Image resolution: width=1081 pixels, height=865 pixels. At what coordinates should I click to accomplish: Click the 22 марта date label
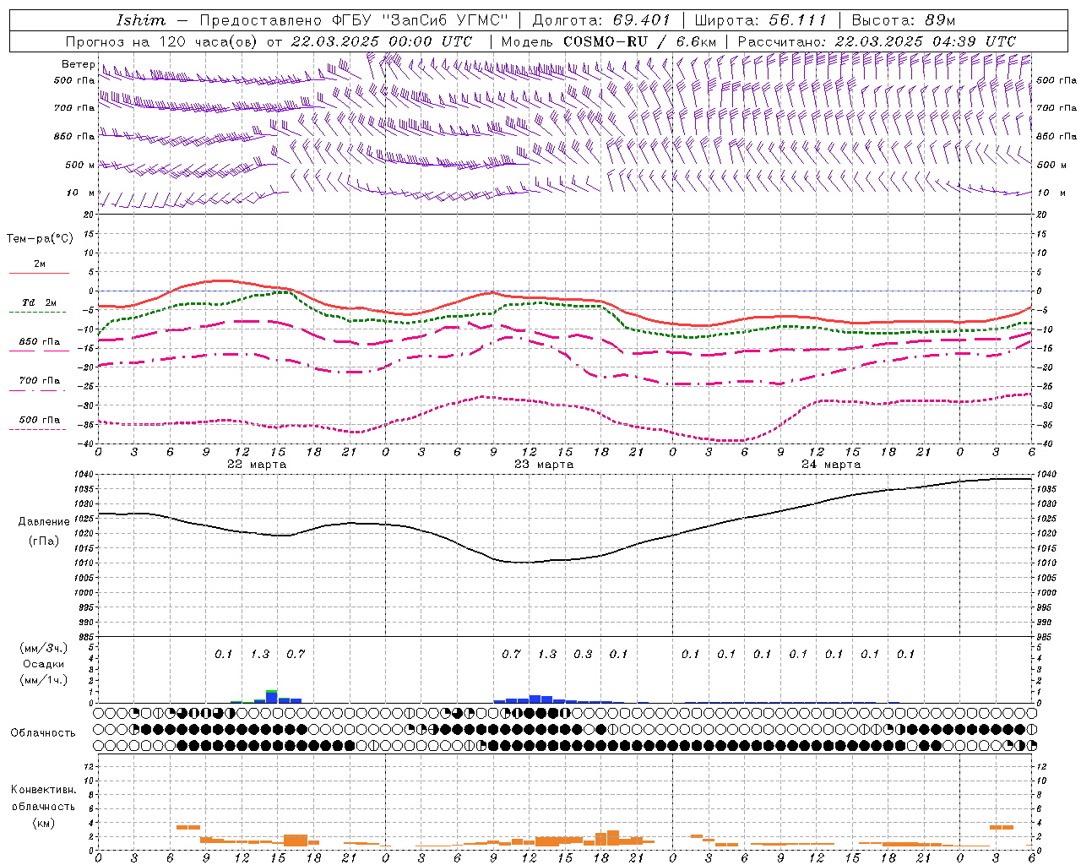pyautogui.click(x=257, y=465)
